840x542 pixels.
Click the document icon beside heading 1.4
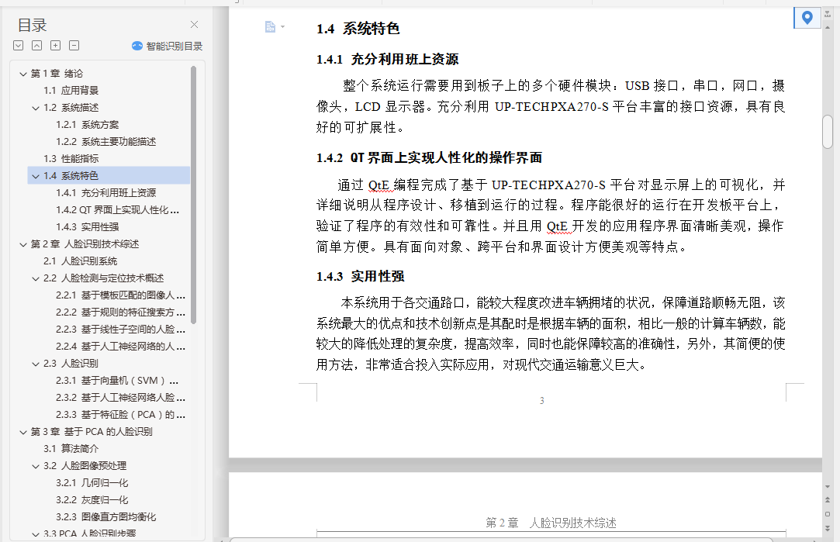270,27
